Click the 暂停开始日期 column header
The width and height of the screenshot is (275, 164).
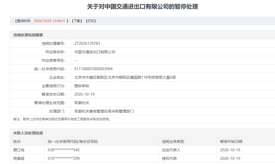pyautogui.click(x=231, y=142)
